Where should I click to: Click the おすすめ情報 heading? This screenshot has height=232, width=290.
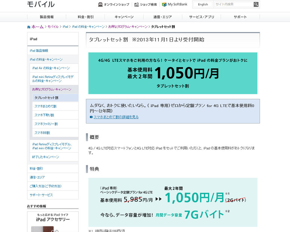(37, 206)
